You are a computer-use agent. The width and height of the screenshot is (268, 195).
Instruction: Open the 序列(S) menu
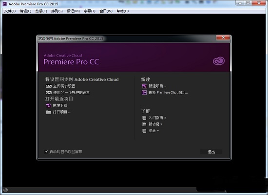point(57,11)
